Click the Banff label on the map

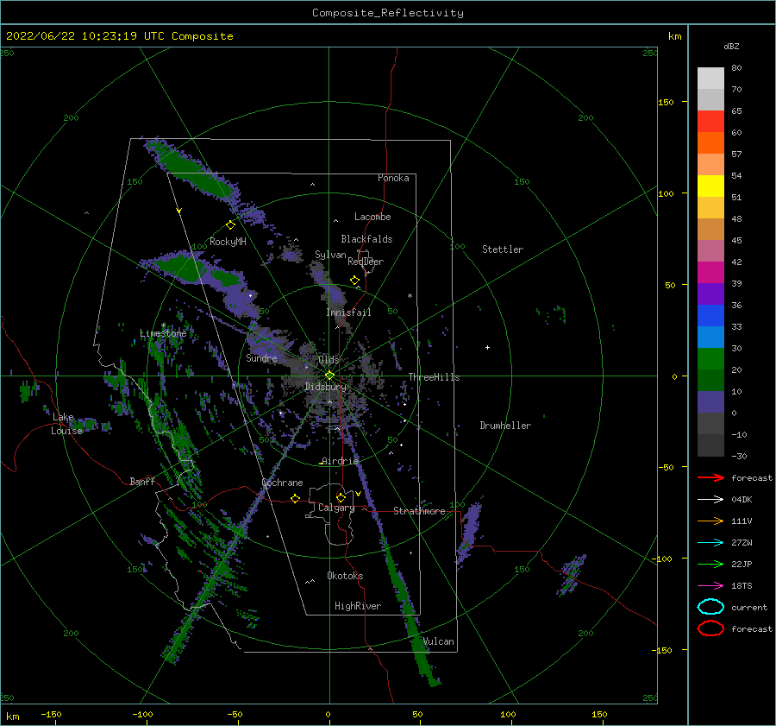142,482
